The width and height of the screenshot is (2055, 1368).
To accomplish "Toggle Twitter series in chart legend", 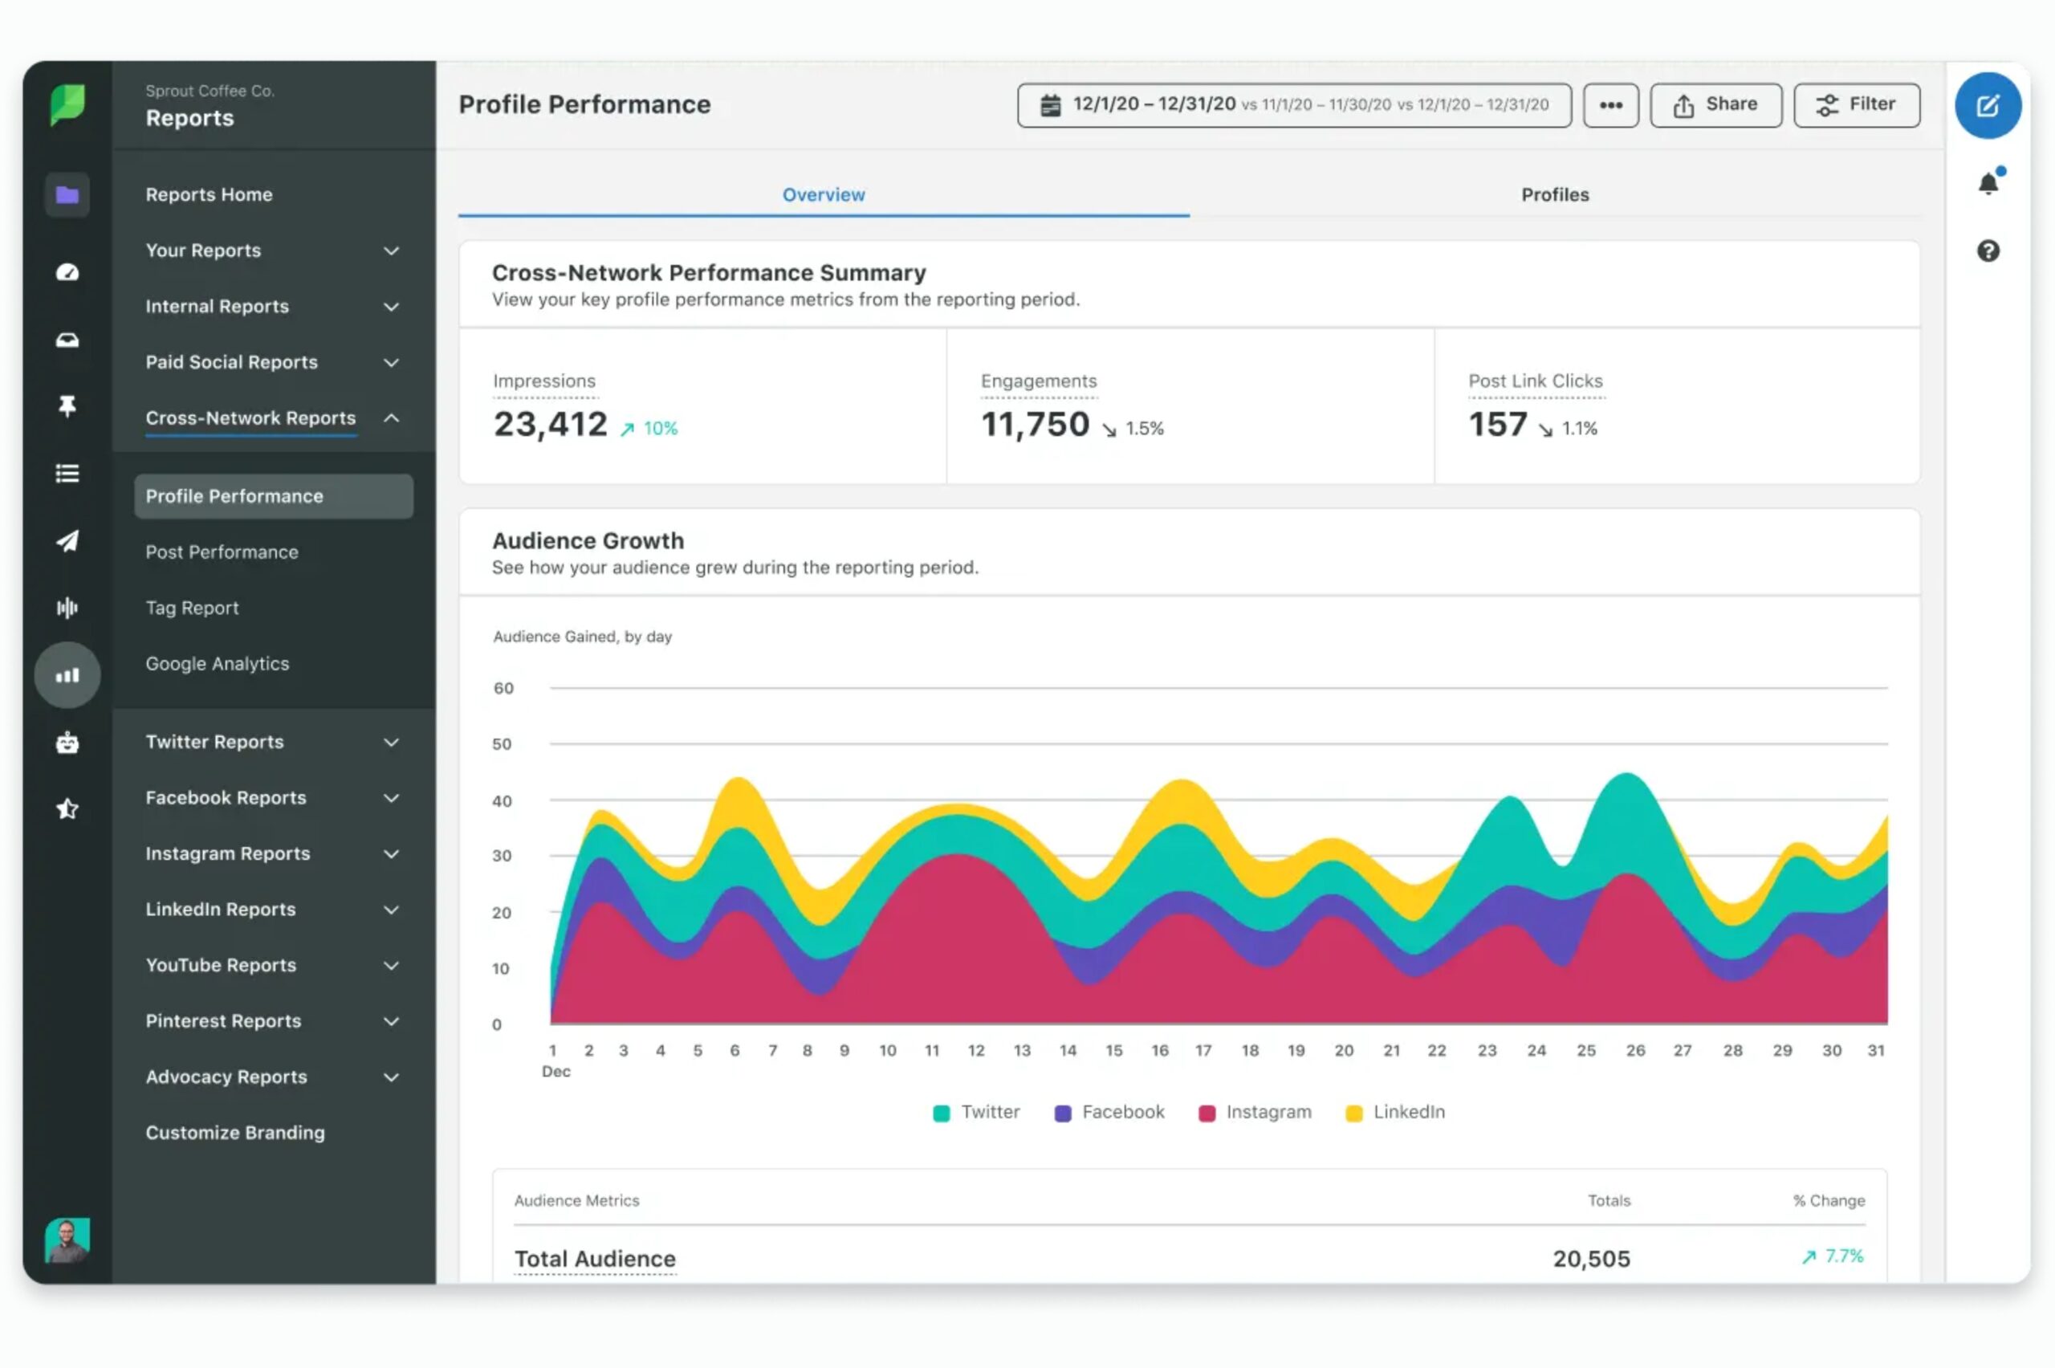I will [x=976, y=1113].
